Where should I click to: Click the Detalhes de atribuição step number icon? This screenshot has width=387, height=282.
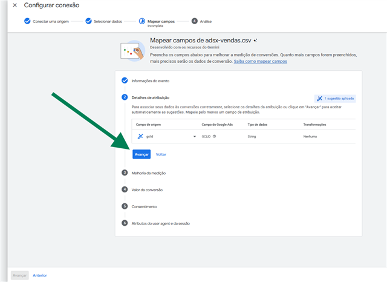[125, 97]
